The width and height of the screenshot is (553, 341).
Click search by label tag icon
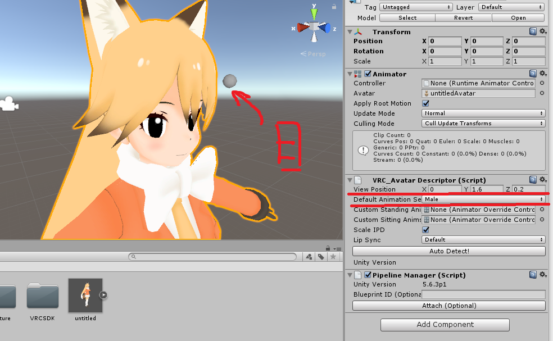[321, 257]
